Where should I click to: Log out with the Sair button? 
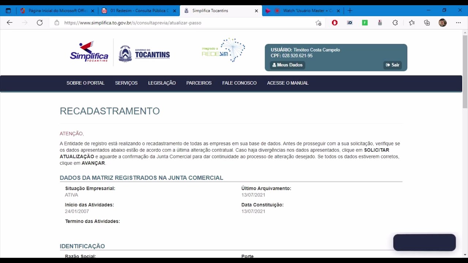pos(393,65)
